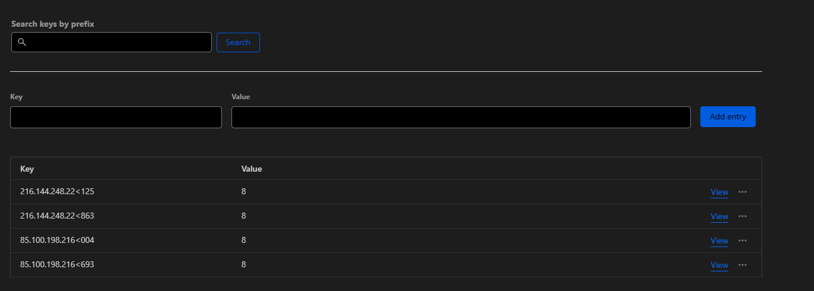Select value 8 in the 216.144.248.22<863 row
Viewport: 814px width, 291px height.
coord(244,216)
